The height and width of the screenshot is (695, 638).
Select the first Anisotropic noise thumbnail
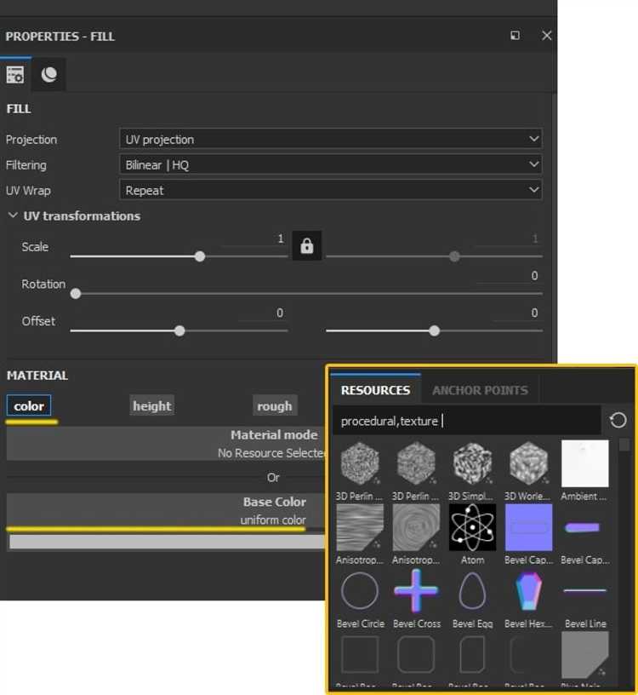pyautogui.click(x=360, y=527)
